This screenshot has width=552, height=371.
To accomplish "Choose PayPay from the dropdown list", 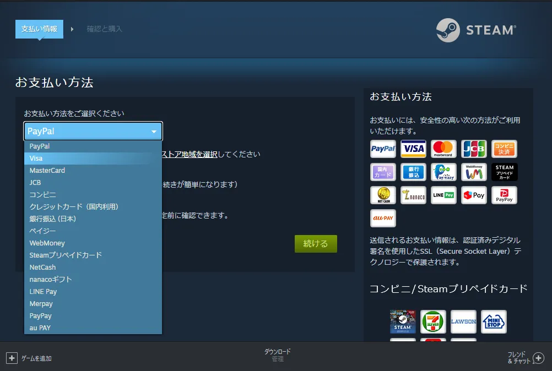I will (93, 316).
